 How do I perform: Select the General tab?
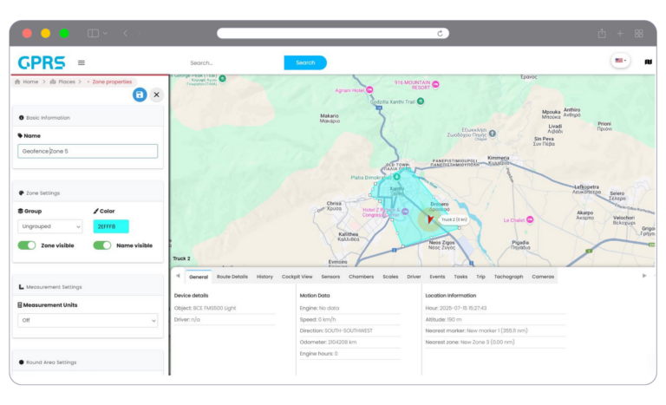coord(199,277)
